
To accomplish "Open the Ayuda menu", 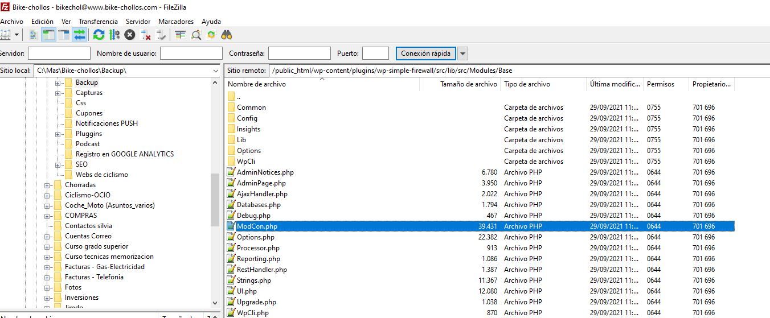I will [211, 21].
